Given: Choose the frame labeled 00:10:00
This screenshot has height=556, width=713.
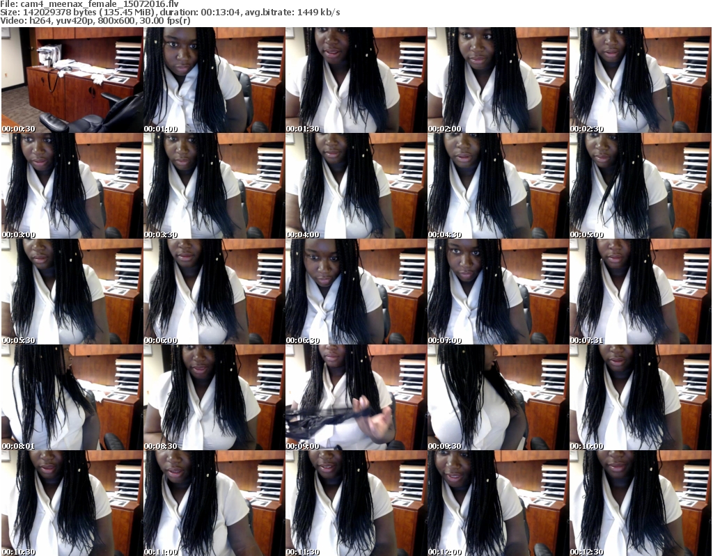Looking at the screenshot, I should click(641, 397).
